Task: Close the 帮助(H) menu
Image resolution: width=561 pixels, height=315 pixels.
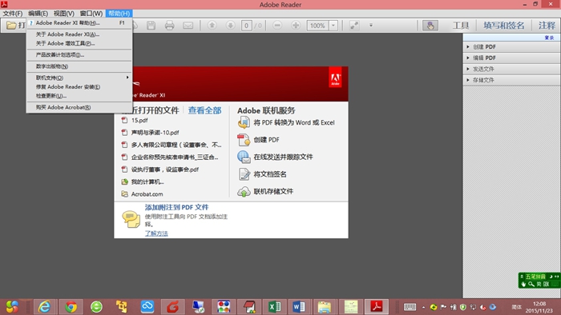Action: 119,14
